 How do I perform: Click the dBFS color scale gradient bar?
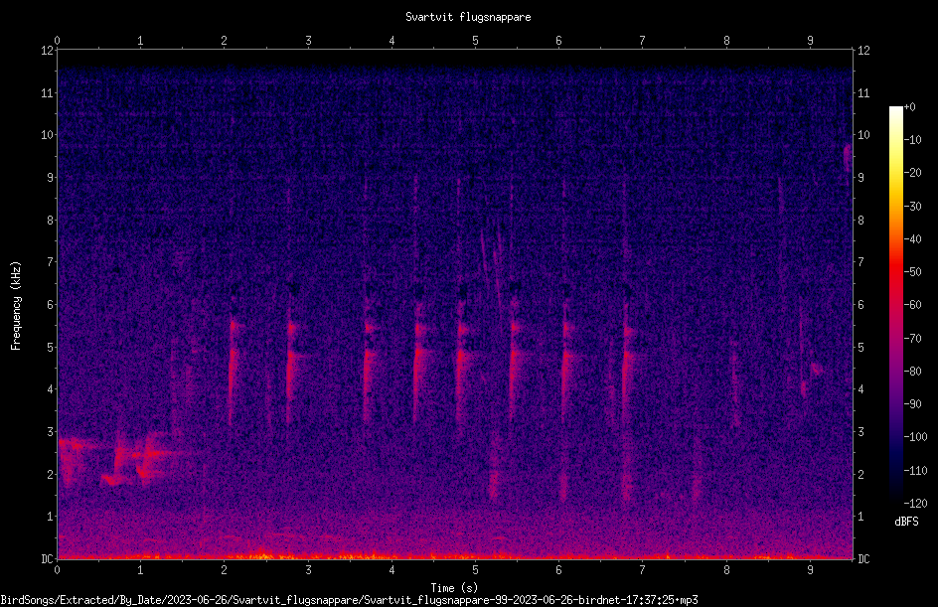(x=895, y=304)
